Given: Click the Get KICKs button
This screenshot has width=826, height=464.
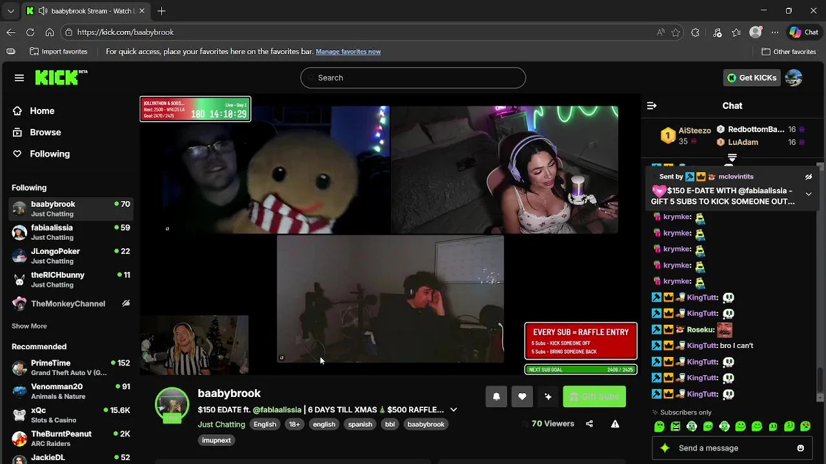Looking at the screenshot, I should 752,78.
